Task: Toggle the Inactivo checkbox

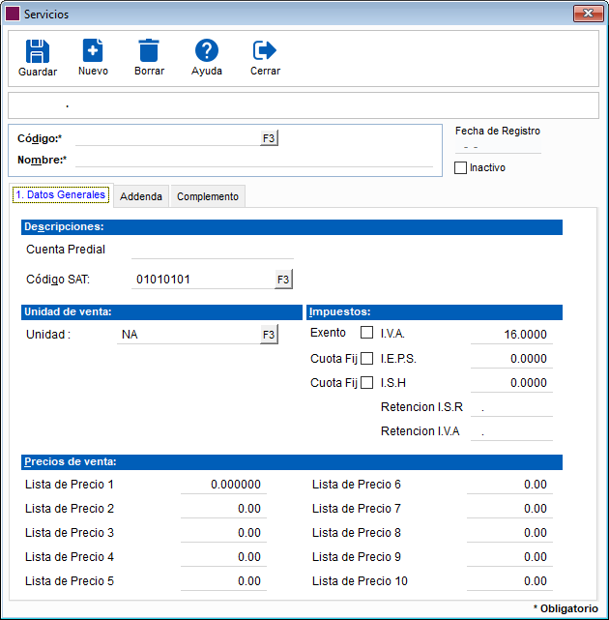Action: click(x=460, y=167)
